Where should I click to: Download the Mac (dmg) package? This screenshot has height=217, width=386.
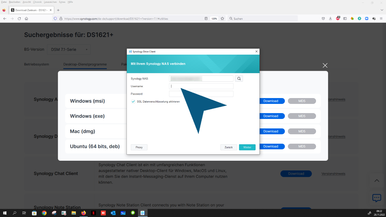[x=271, y=131]
